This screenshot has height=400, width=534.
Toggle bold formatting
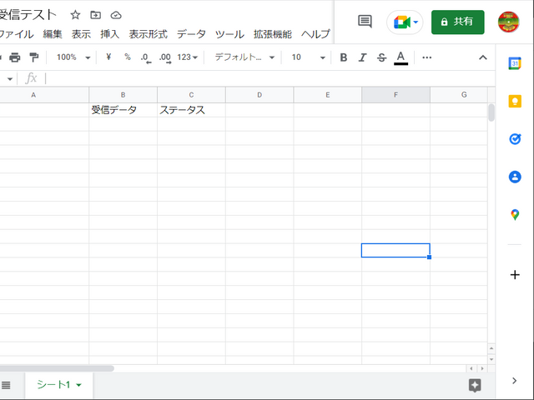[x=344, y=57]
